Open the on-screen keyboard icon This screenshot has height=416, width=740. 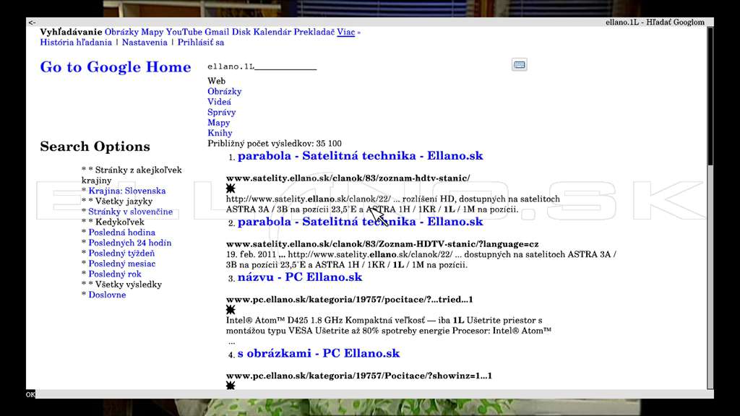coord(519,64)
